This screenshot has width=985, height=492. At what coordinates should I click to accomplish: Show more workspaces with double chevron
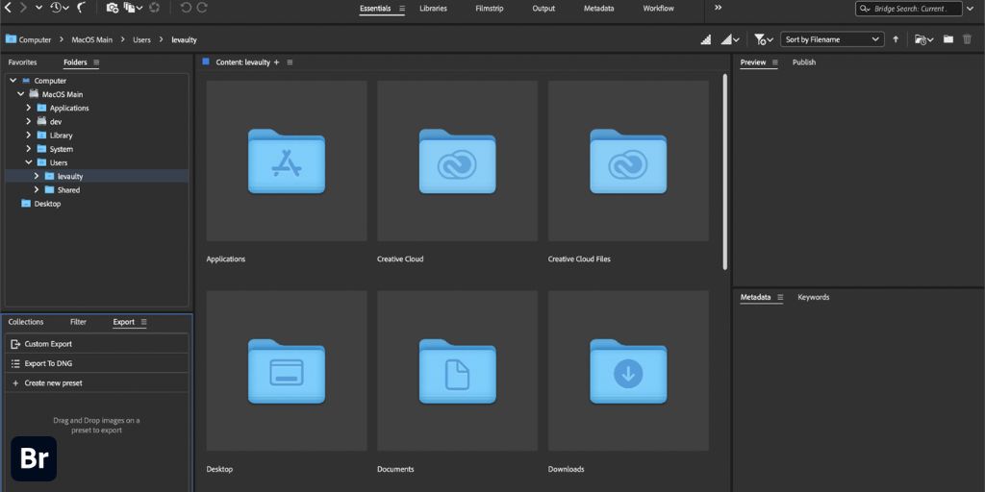[718, 8]
